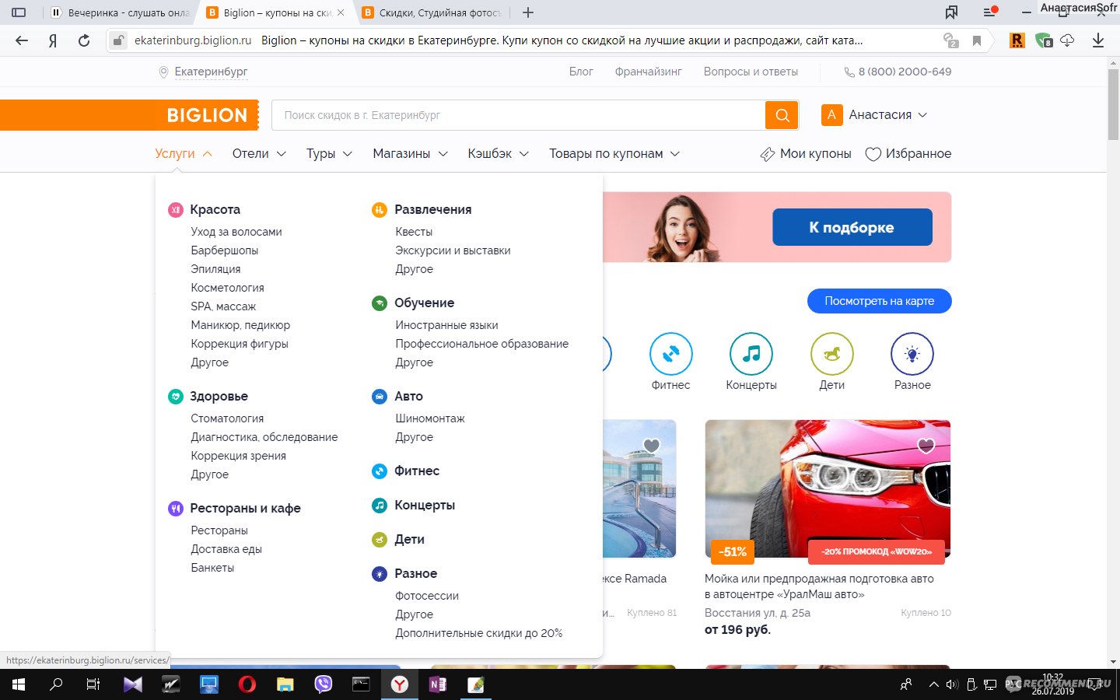The width and height of the screenshot is (1120, 700).
Task: Choose Фотосессии under Разное
Action: pos(427,596)
